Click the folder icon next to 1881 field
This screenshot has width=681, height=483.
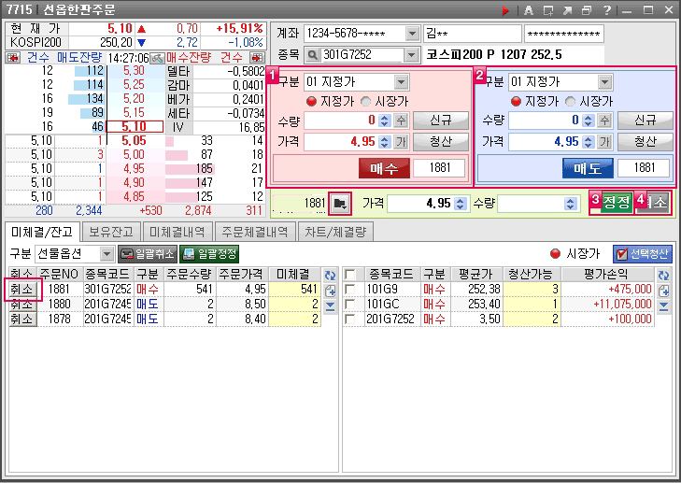pos(340,203)
